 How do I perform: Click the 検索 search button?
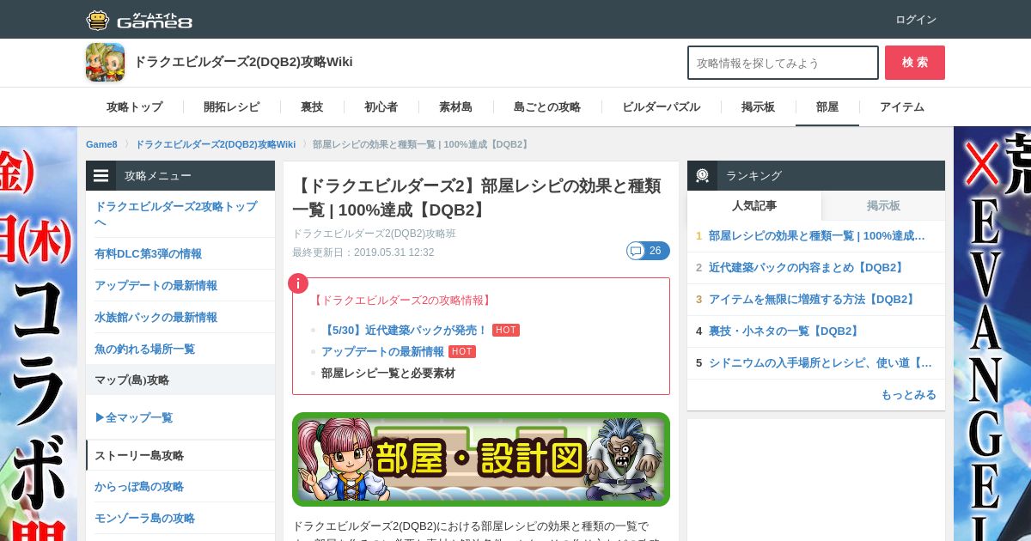coord(915,63)
